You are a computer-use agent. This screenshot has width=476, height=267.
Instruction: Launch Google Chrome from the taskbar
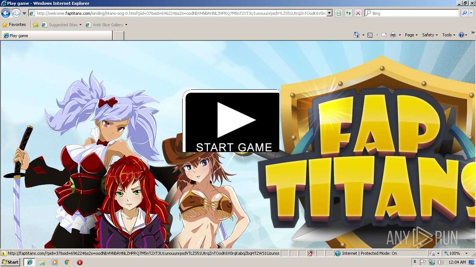pyautogui.click(x=67, y=262)
